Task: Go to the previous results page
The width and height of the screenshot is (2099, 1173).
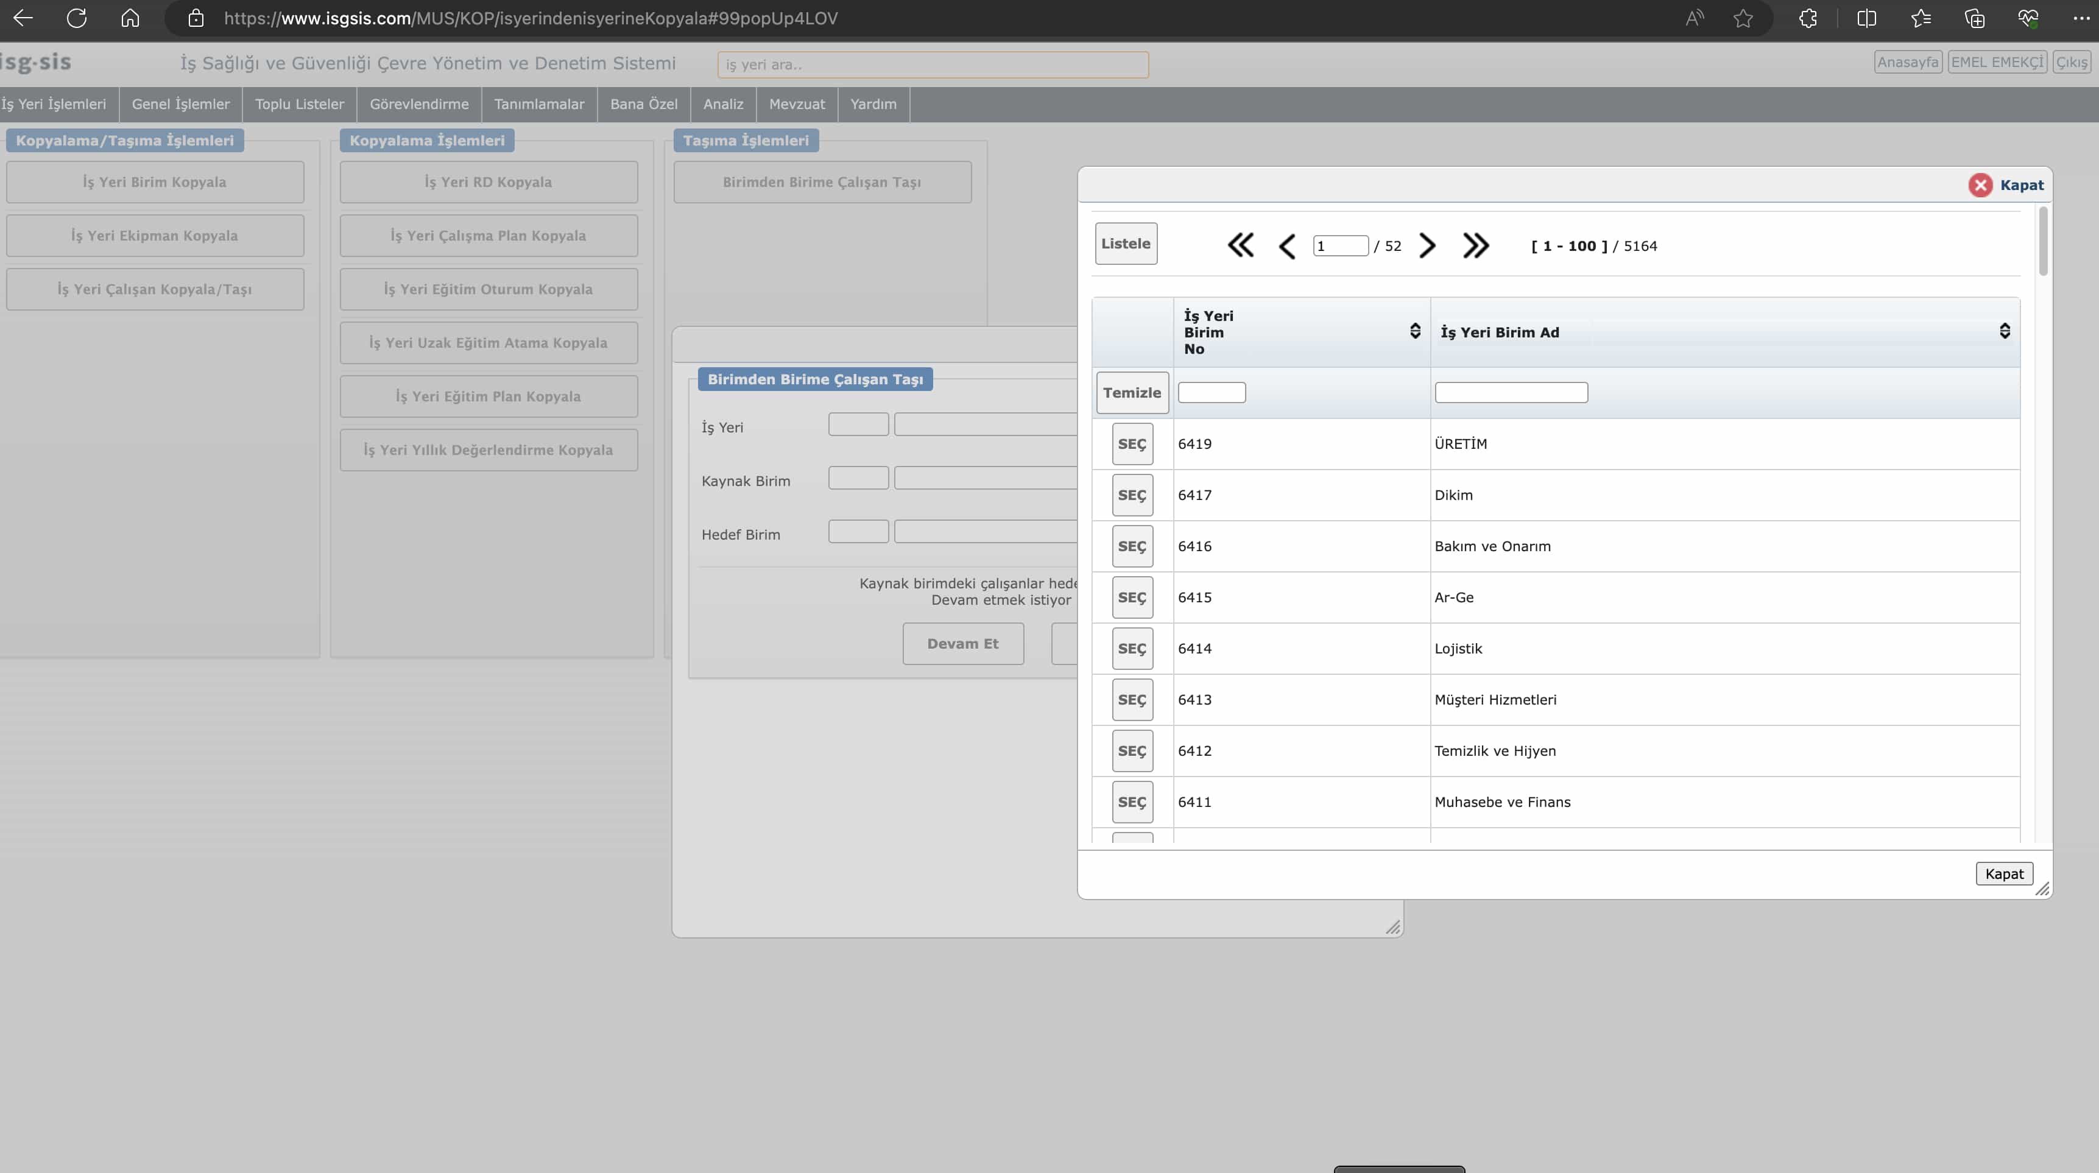Action: 1288,246
